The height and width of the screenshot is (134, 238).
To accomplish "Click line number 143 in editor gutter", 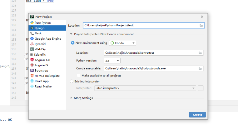I will (14, 88).
